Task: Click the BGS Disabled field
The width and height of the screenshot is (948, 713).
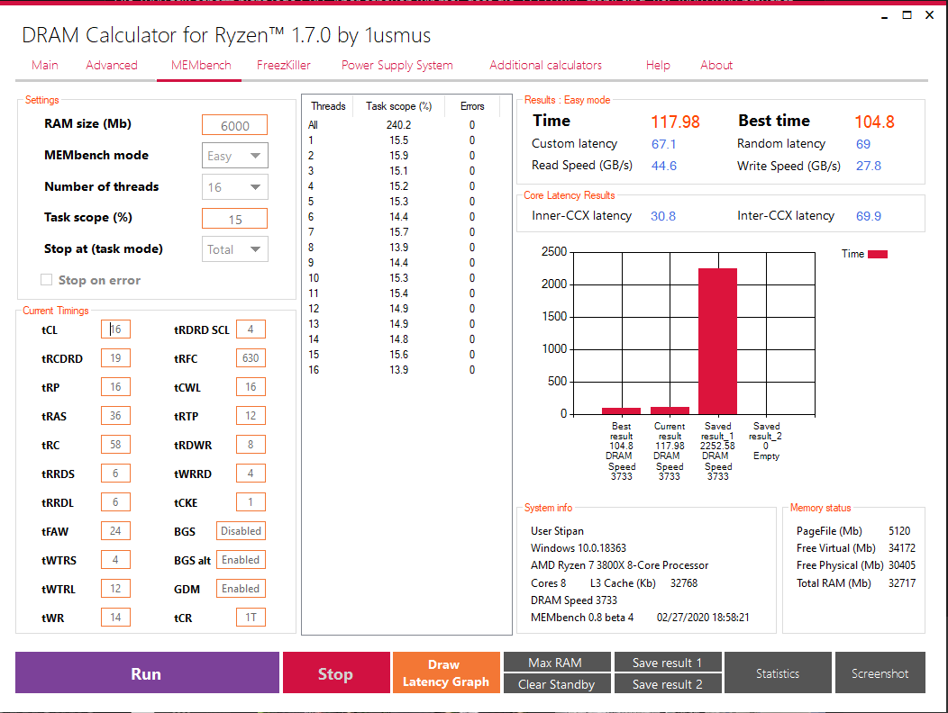Action: click(x=241, y=530)
